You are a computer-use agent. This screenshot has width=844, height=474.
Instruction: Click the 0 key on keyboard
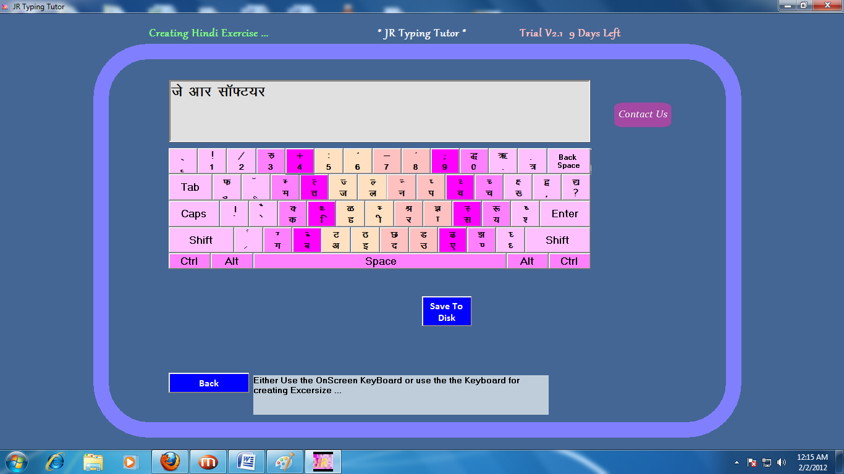click(x=473, y=161)
